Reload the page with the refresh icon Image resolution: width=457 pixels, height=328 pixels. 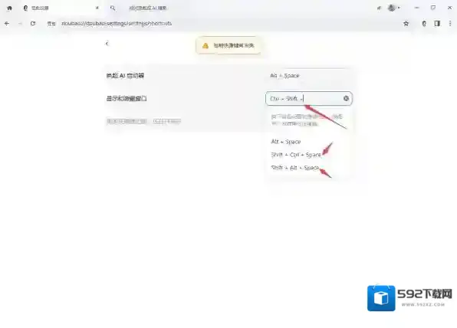[33, 23]
